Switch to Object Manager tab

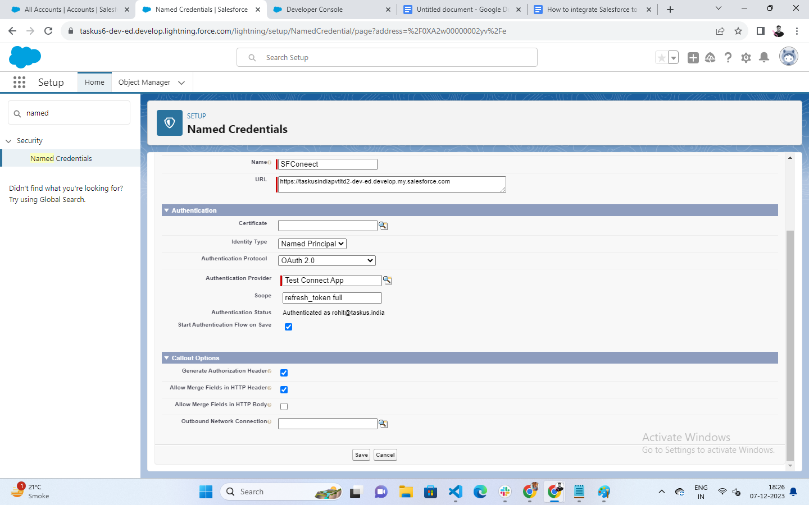tap(144, 82)
